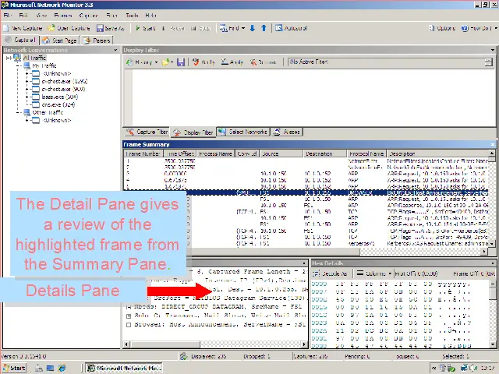Click the Destination column header
The width and height of the screenshot is (499, 374).
(325, 153)
